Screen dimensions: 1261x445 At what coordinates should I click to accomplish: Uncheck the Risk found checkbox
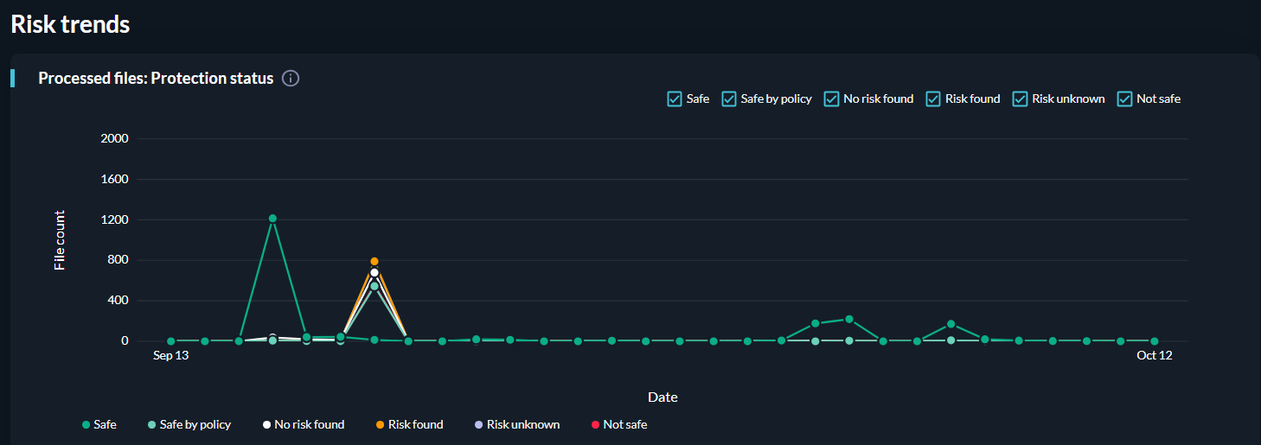pyautogui.click(x=933, y=99)
